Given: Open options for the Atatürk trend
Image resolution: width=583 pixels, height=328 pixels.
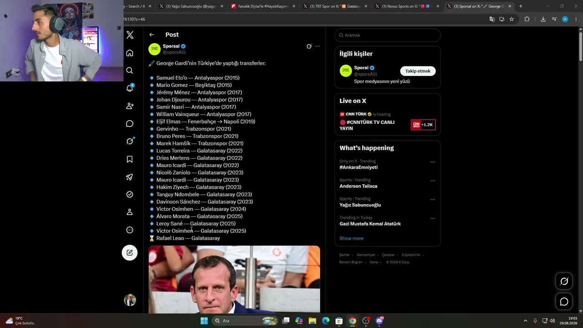Looking at the screenshot, I should (x=433, y=219).
